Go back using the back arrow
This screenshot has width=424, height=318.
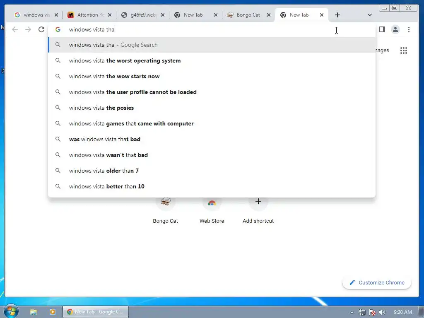point(15,29)
